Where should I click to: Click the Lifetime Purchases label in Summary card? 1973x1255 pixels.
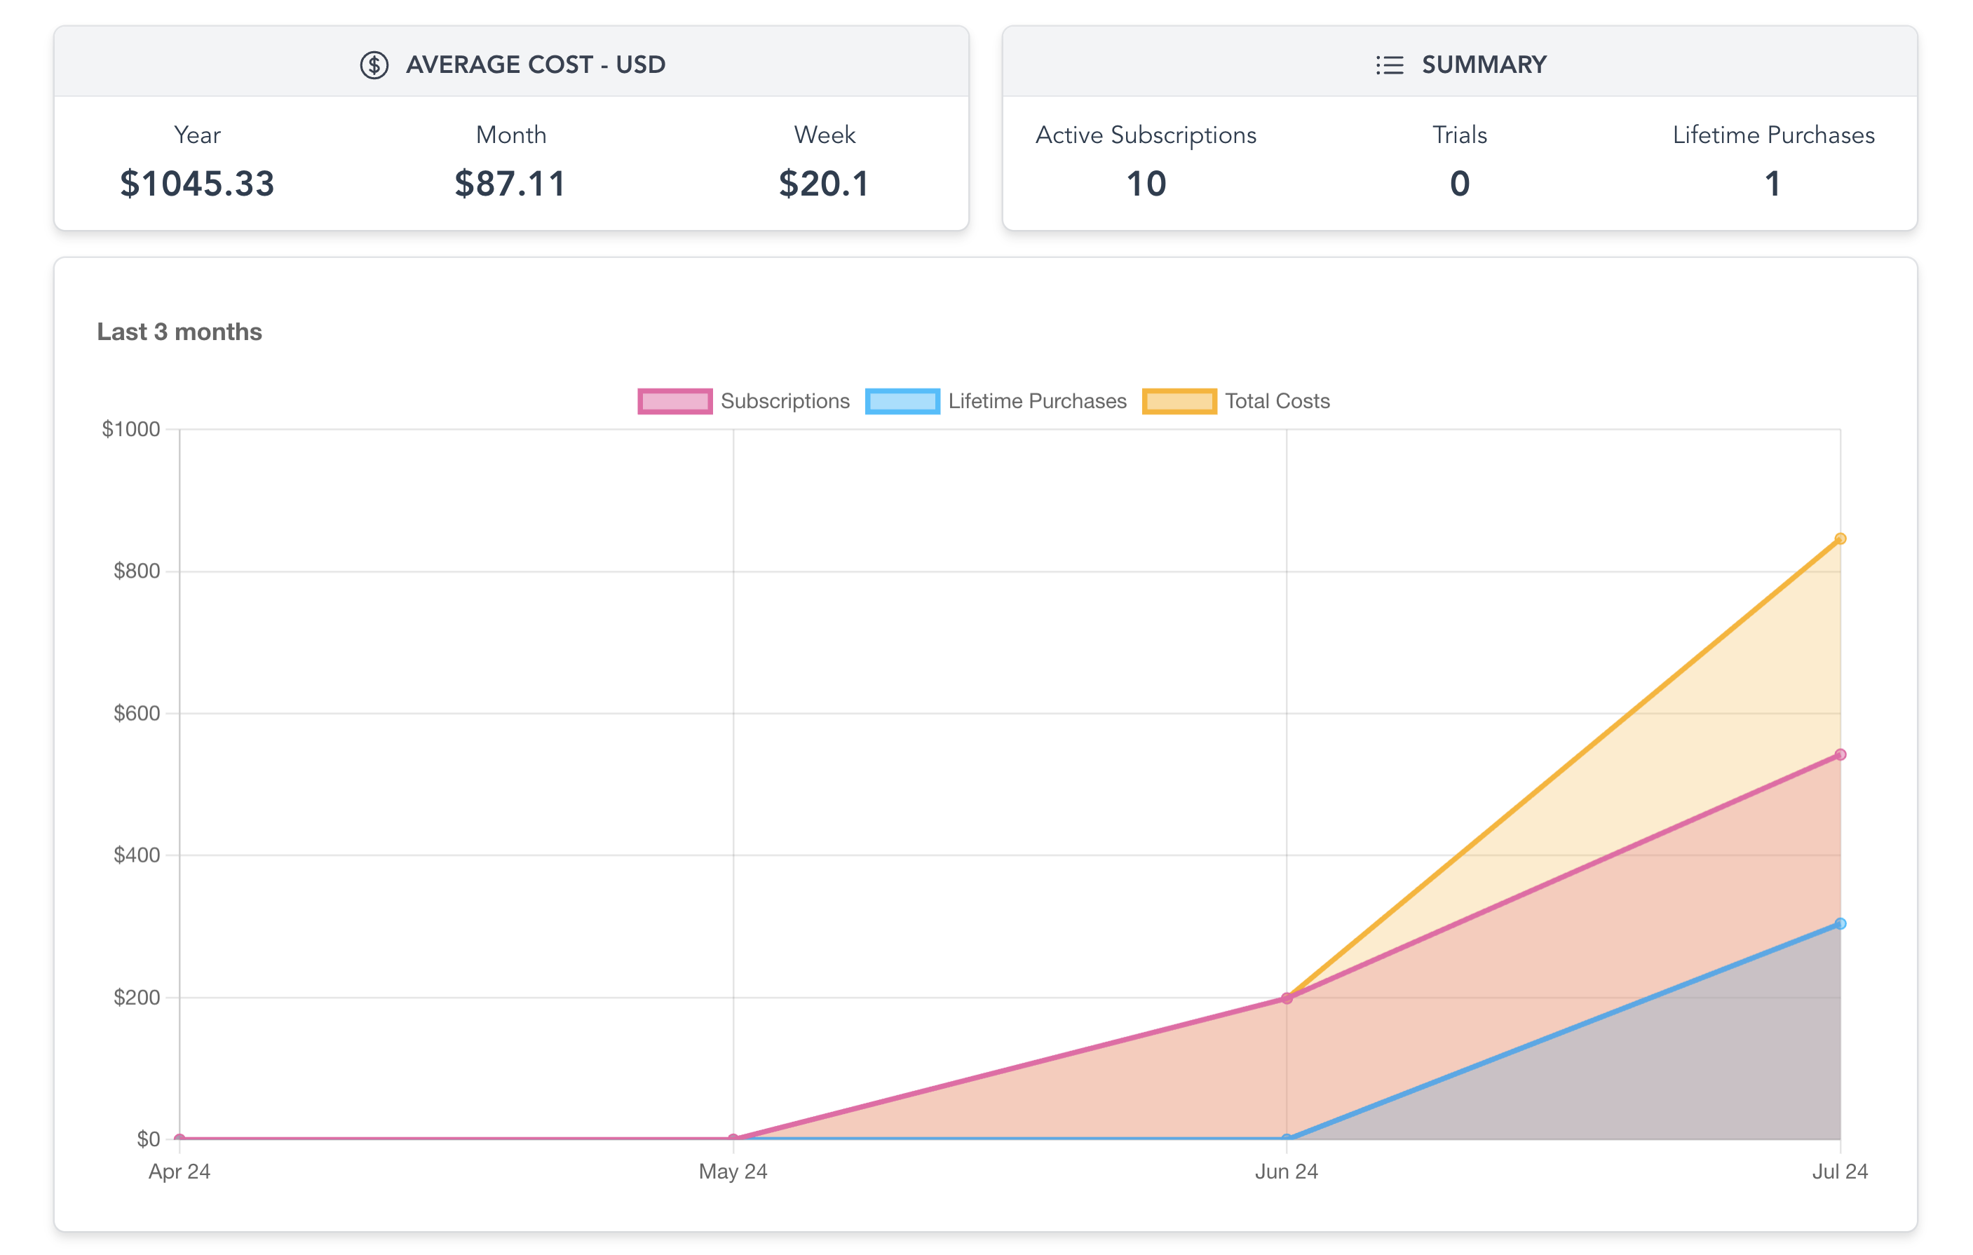coord(1773,135)
